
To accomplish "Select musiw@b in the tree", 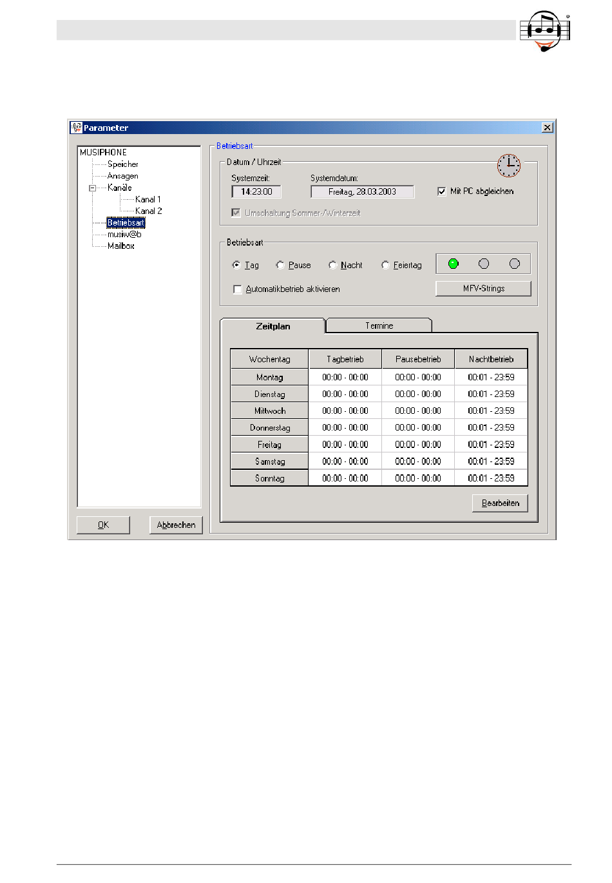I will 124,234.
